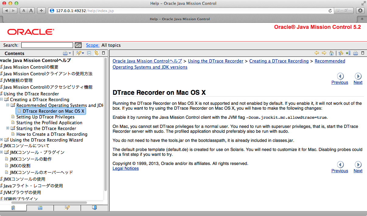Viewport: 367px width, 216px height.
Task: Open Starting the Profiled Application topic
Action: tap(49, 123)
